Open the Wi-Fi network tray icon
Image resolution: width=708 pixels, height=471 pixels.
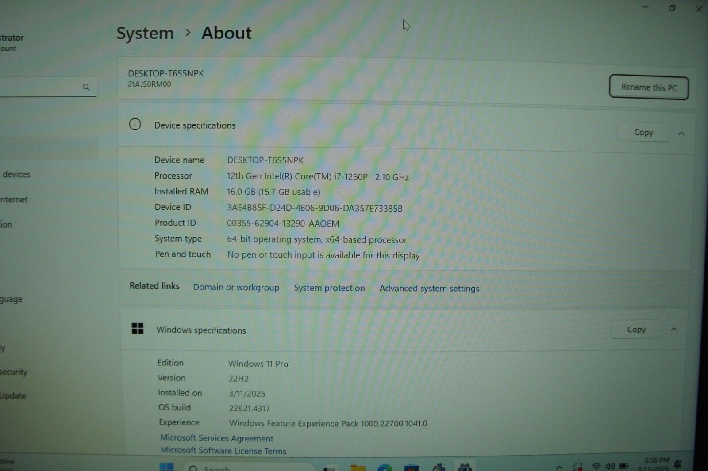[596, 467]
